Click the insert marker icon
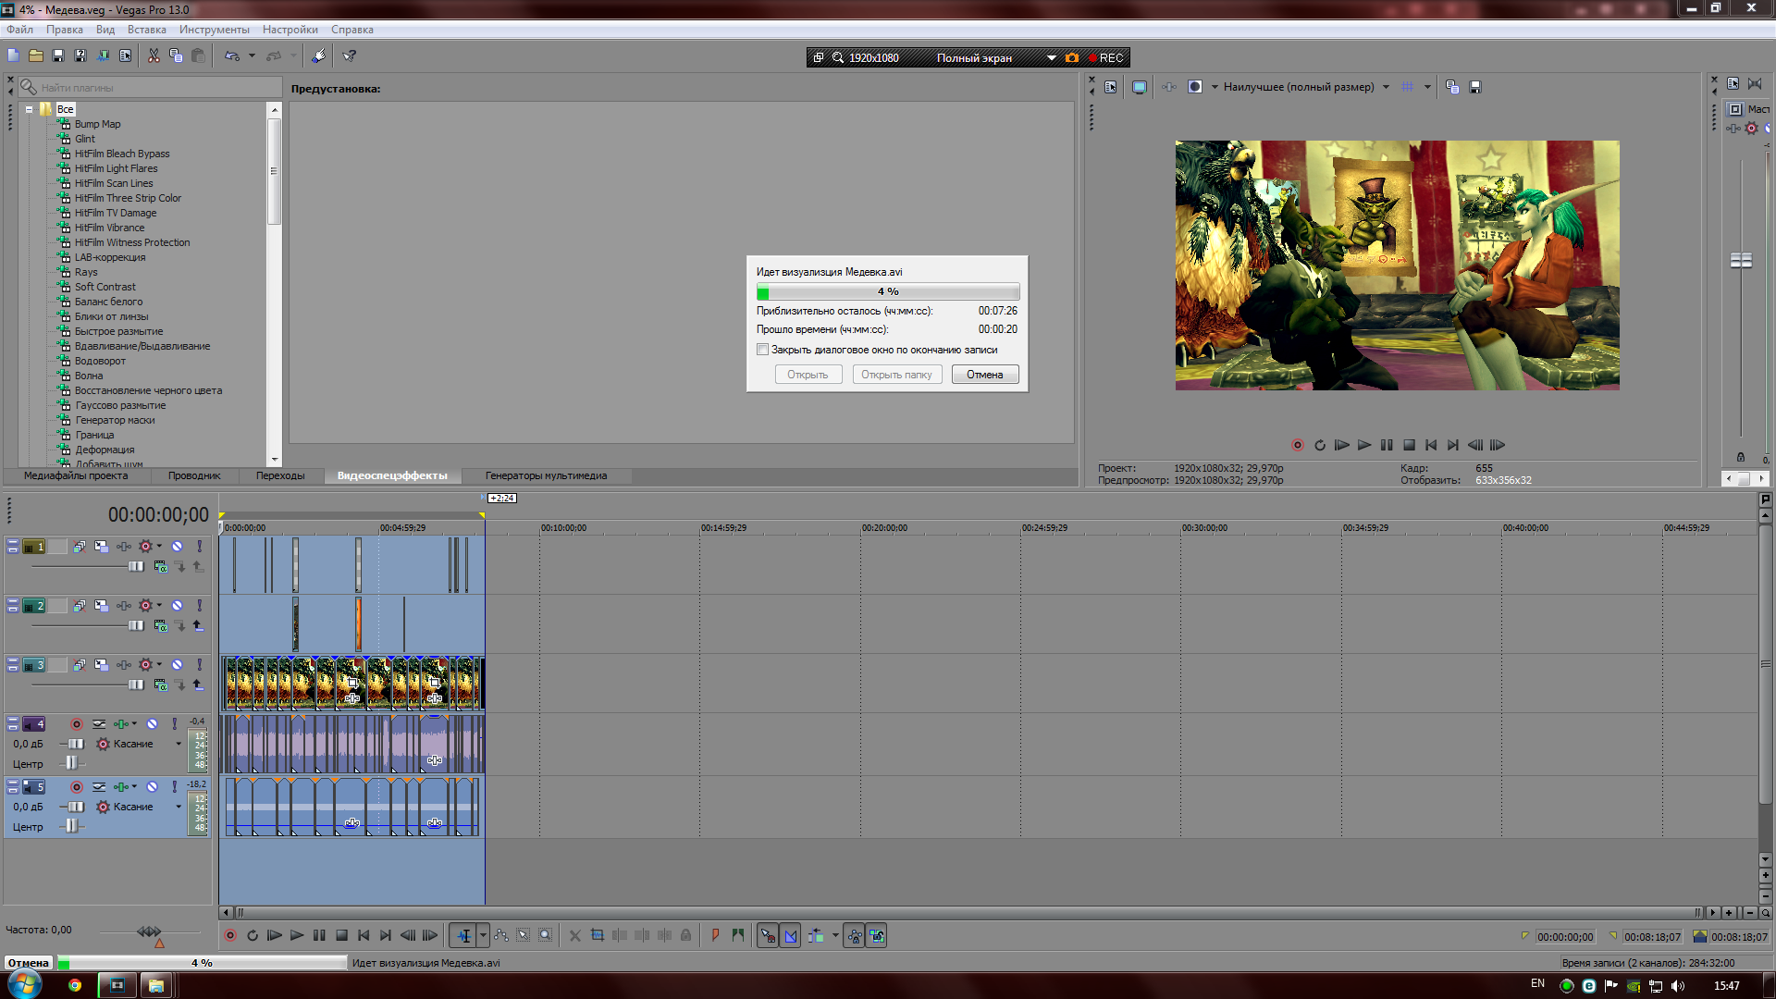The width and height of the screenshot is (1776, 999). coord(715,935)
